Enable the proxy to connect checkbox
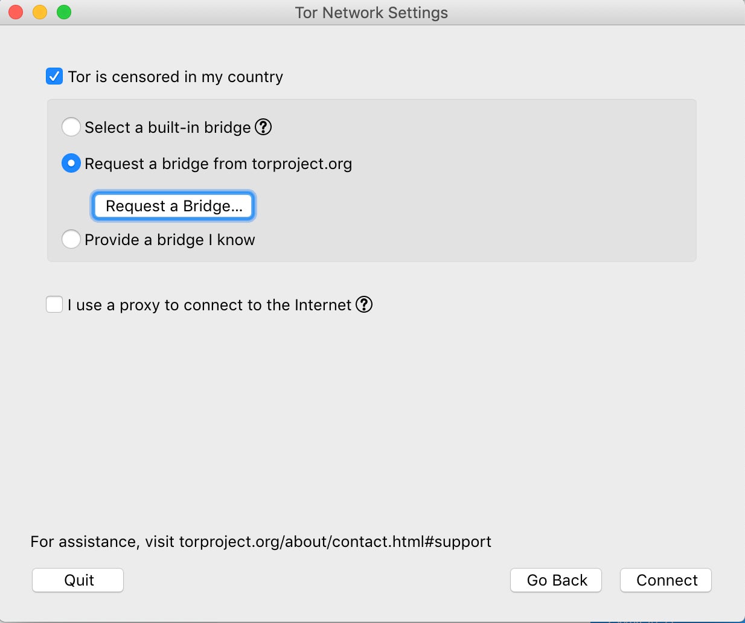 point(54,305)
